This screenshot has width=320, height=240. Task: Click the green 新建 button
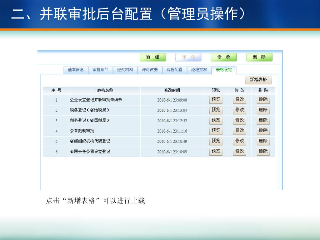tap(153, 57)
